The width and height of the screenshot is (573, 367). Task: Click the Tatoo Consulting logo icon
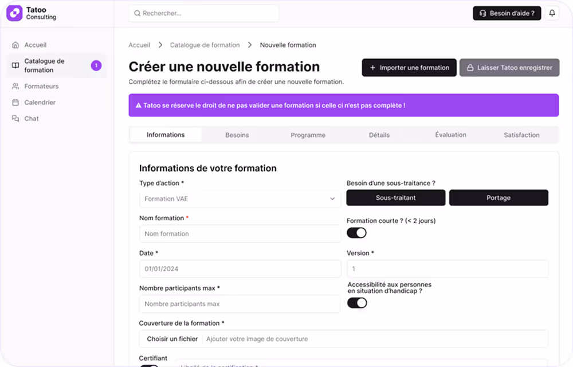coord(14,12)
